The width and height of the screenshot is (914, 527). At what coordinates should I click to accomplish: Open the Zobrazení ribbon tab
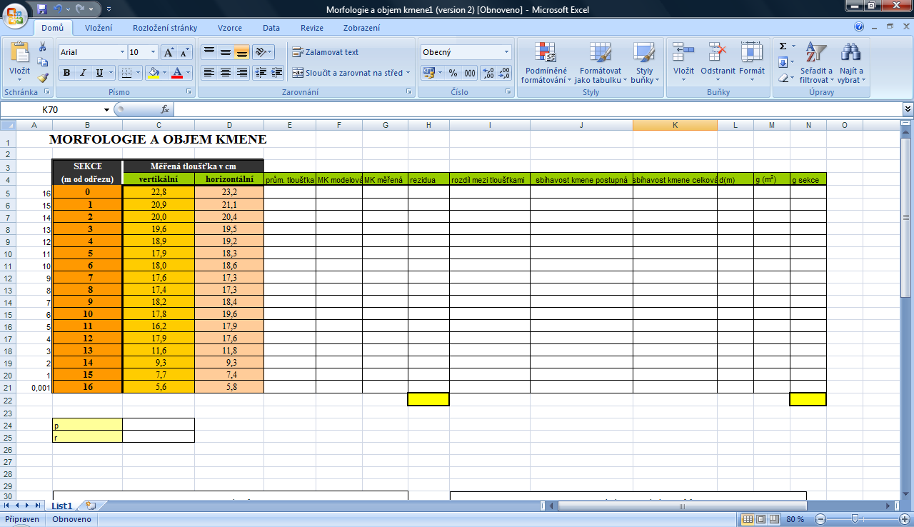click(361, 28)
